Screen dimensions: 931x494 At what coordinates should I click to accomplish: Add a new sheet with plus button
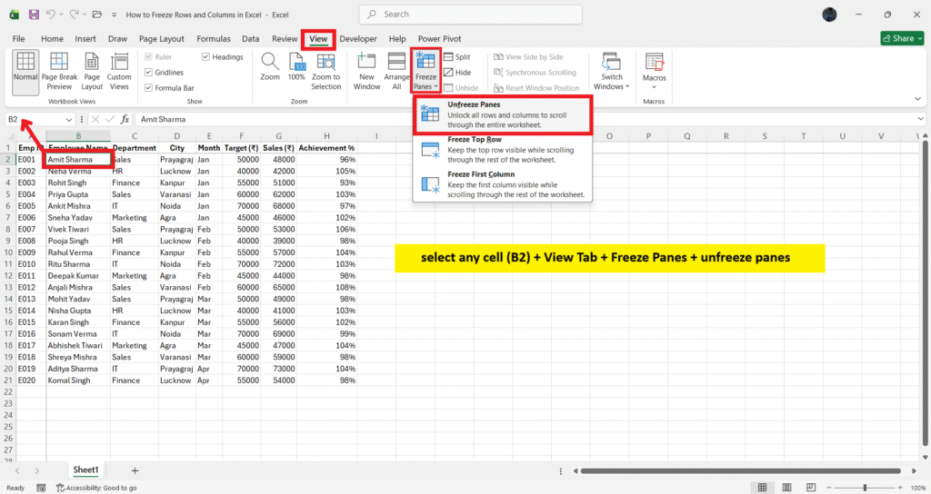pyautogui.click(x=135, y=470)
